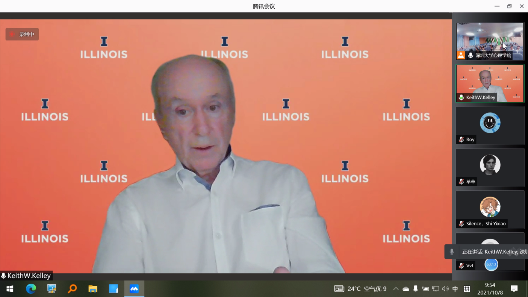Screen dimensions: 528x297
Task: Click 草草's portrait avatar
Action: pos(490,165)
